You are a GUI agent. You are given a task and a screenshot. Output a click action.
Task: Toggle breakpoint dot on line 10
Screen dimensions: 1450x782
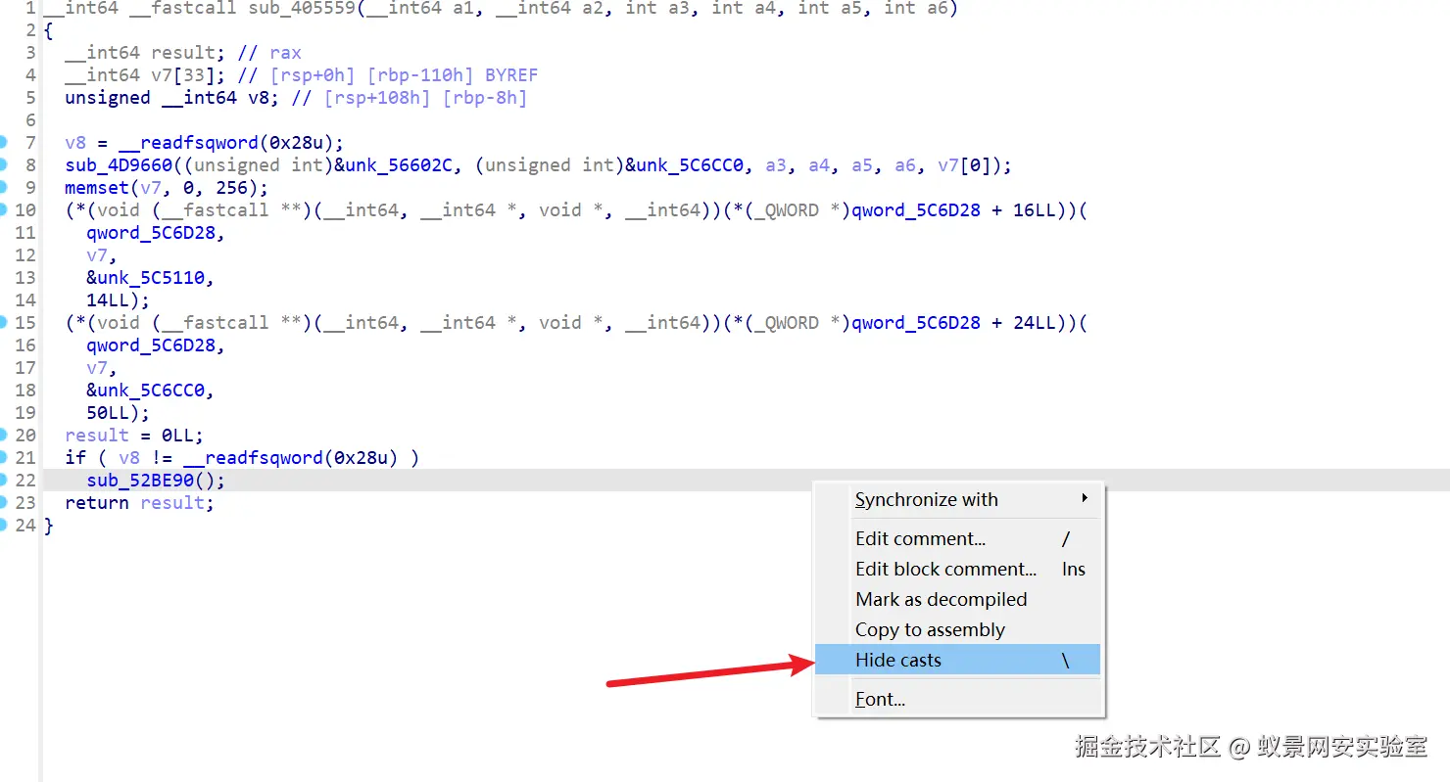coord(4,210)
